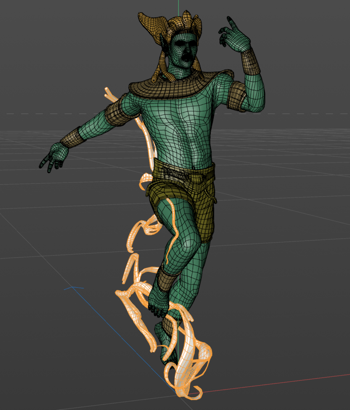Click the character's winged golden headdress
The width and height of the screenshot is (350, 410).
154,23
